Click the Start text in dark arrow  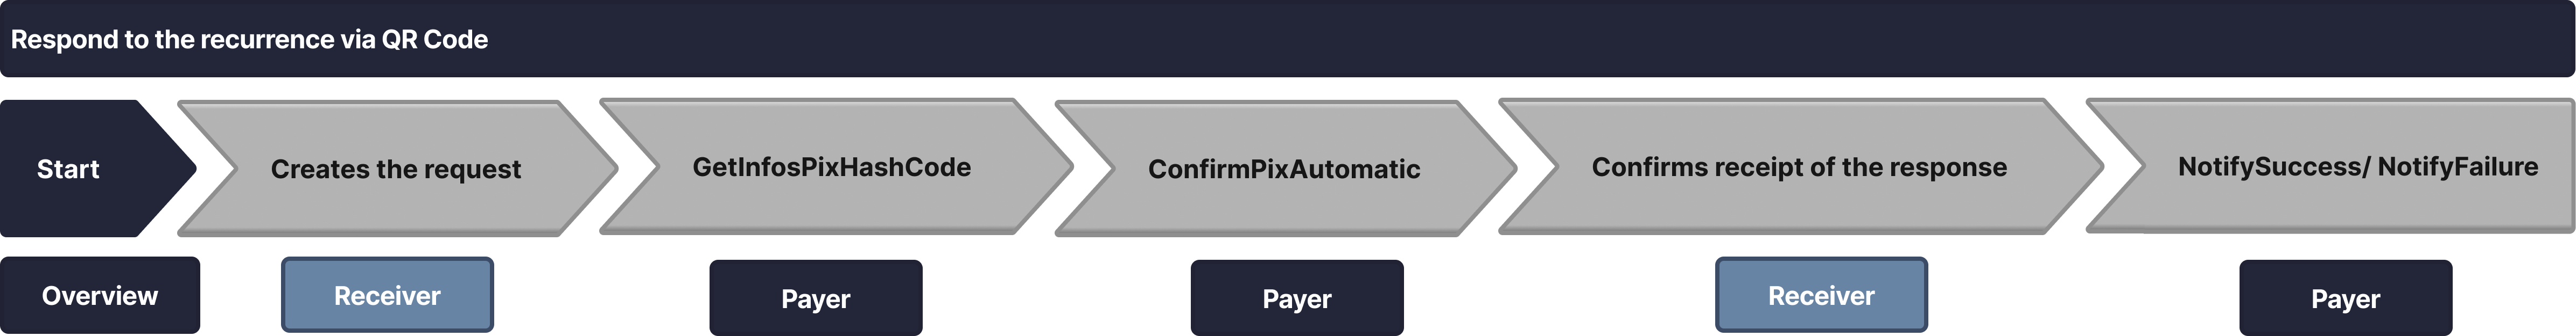pos(68,170)
